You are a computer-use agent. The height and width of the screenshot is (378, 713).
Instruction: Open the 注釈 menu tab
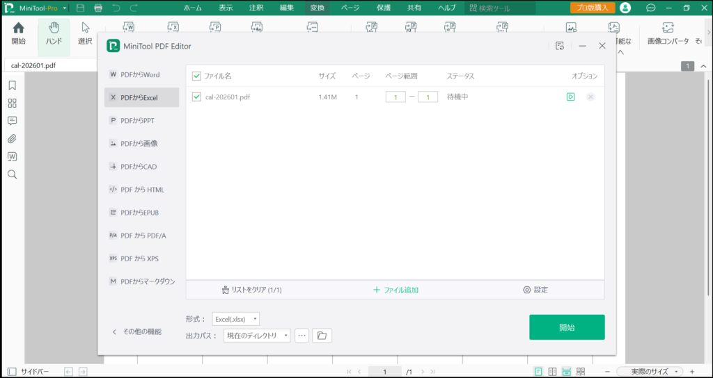256,8
